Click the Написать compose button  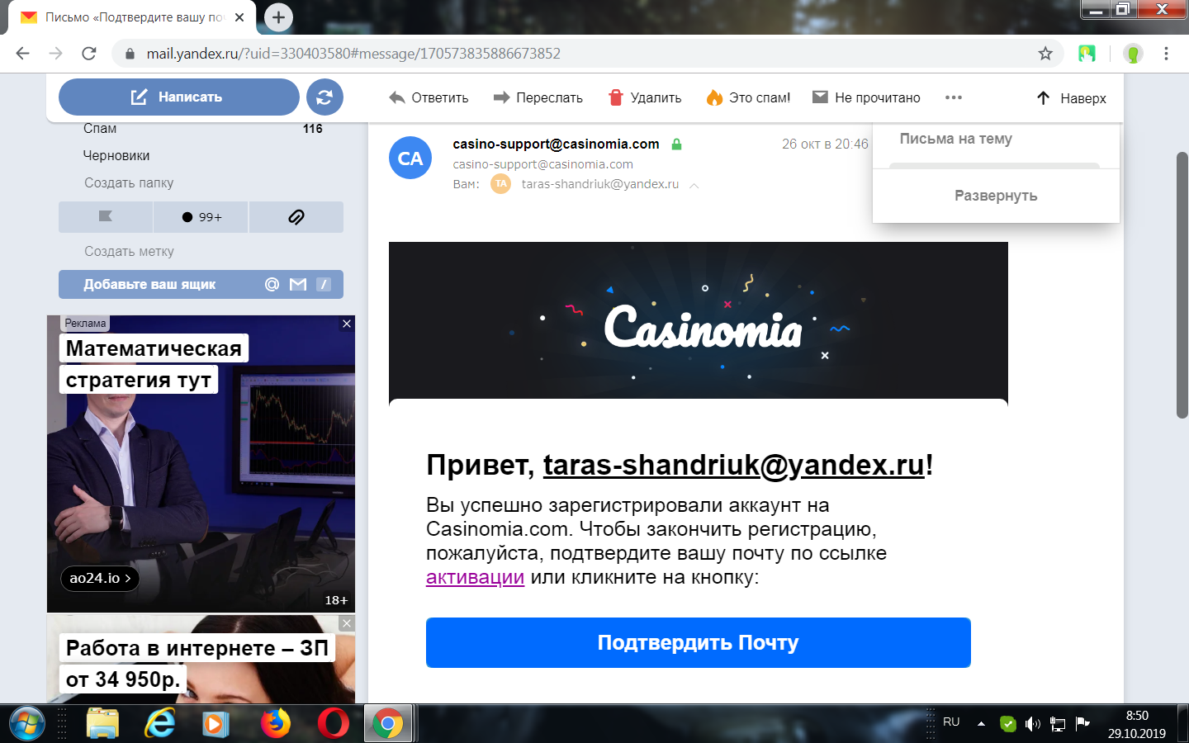pos(178,97)
